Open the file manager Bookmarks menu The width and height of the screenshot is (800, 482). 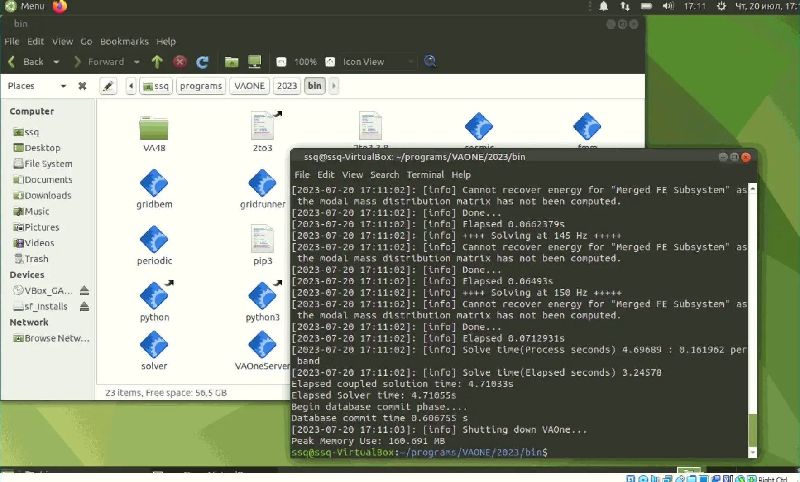click(x=124, y=41)
